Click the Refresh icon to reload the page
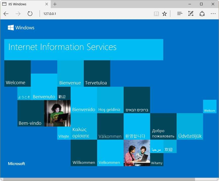219x181 pixels. 30,14
